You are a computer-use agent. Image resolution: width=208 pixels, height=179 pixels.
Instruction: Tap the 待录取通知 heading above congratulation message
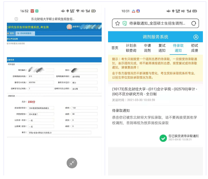121,110
